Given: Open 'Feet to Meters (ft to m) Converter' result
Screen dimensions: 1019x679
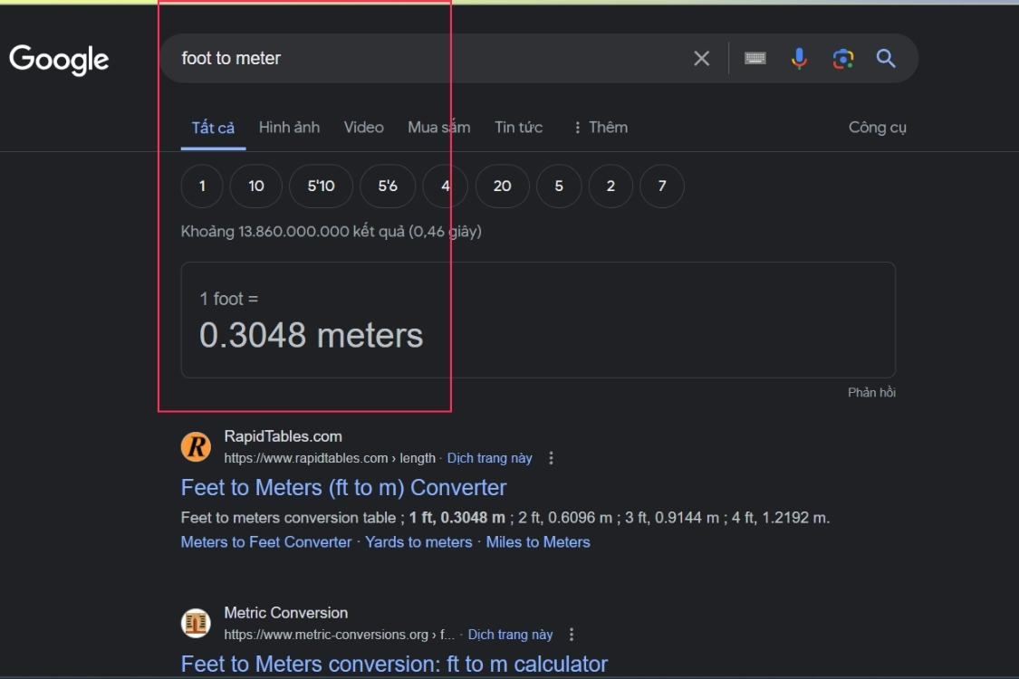Looking at the screenshot, I should (x=344, y=487).
